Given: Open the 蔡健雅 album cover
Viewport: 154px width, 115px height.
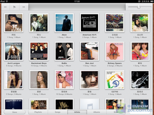Looking at the screenshot, I should 14,80.
